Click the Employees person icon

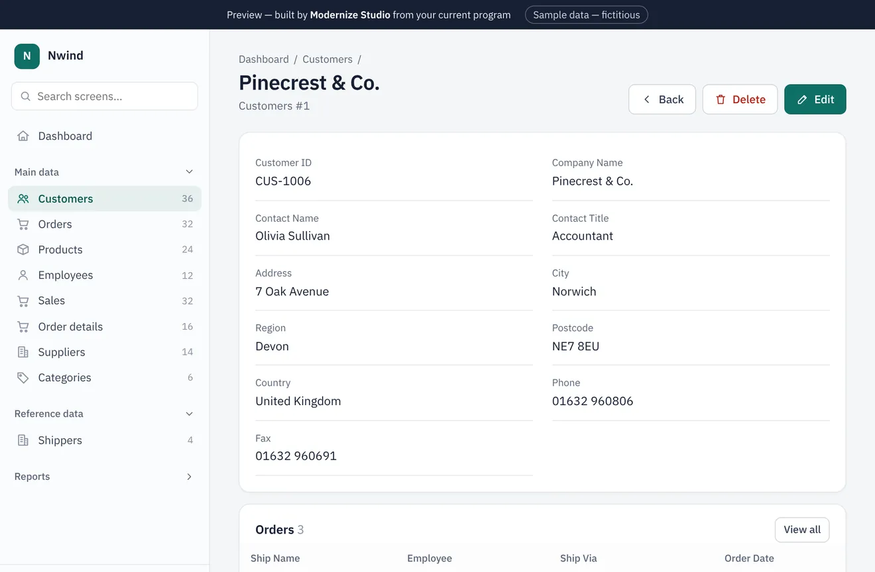[x=23, y=275]
